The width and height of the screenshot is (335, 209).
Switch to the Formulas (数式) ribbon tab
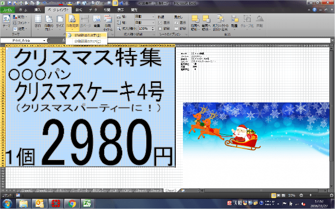coord(79,10)
